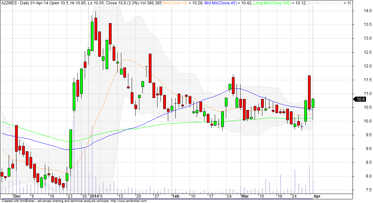Click the 2014 year label on date axis
This screenshot has height=203, width=373.
(x=94, y=196)
